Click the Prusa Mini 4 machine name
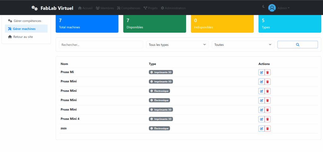 [x=70, y=119]
